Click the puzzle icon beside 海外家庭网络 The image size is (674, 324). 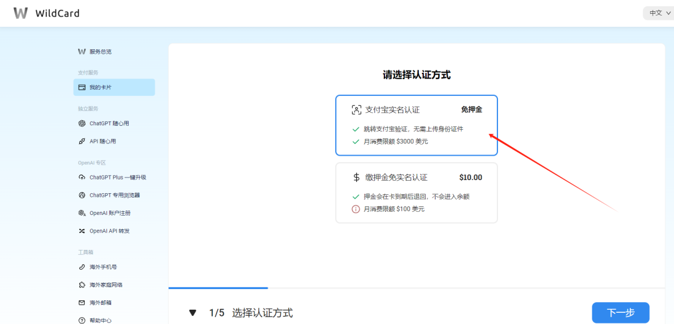point(82,285)
